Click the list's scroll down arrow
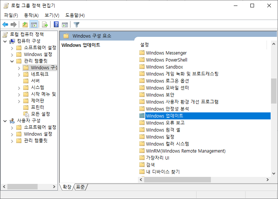Viewport: 278px width, 199px height. coord(274,174)
